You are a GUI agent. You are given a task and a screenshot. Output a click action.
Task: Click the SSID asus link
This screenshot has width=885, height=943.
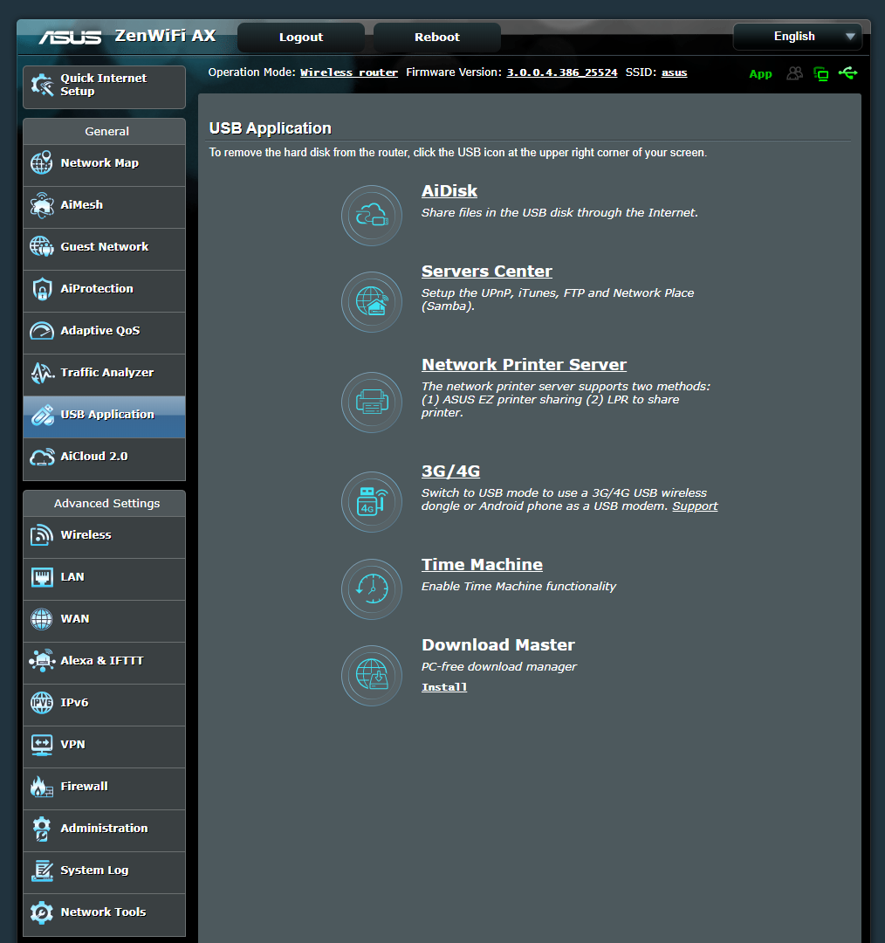[674, 72]
